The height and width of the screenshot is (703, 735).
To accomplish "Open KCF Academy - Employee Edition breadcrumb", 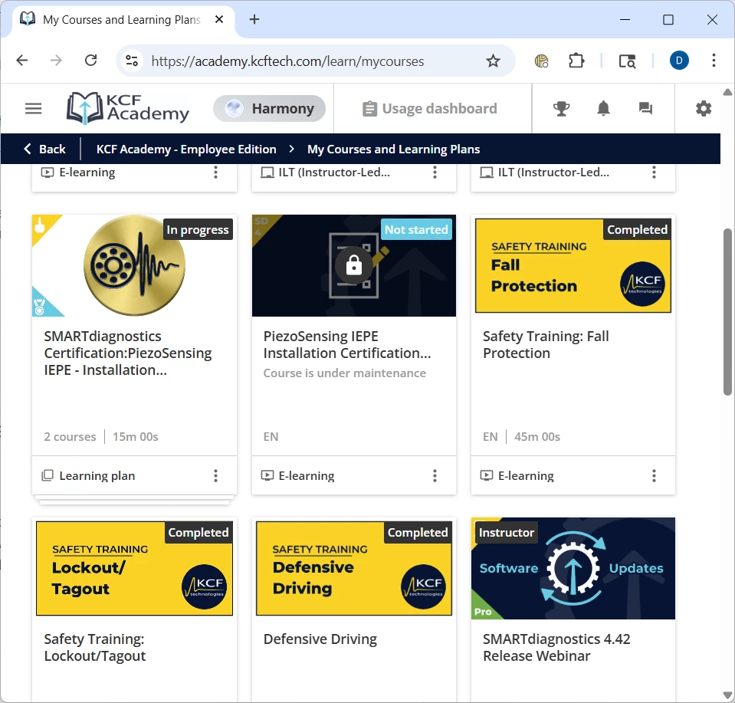I will point(186,149).
